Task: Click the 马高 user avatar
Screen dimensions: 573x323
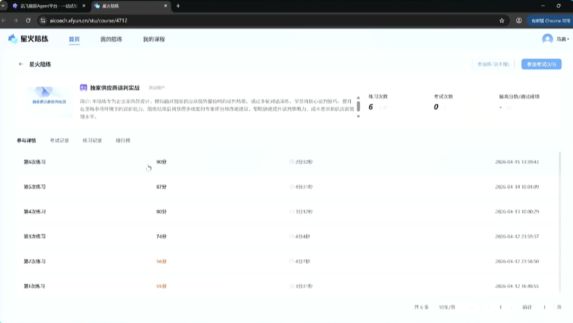Action: click(547, 39)
